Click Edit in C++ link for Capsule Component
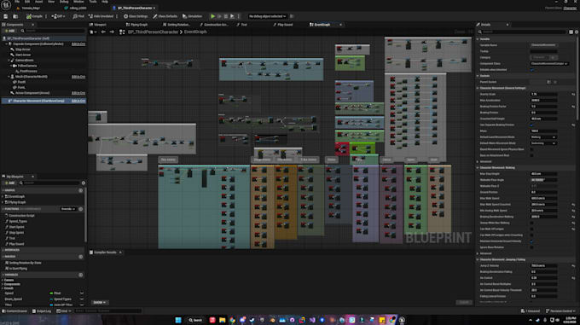 (78, 44)
